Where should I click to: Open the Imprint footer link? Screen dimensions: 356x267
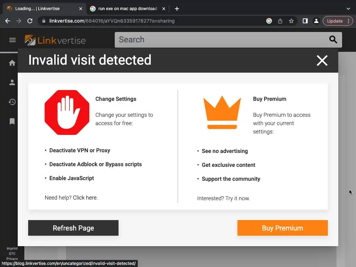12,248
